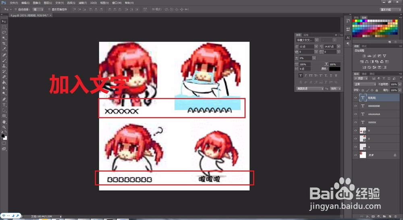Image resolution: width=403 pixels, height=220 pixels.
Task: Close the 4.jpg document tab
Action: 51,15
